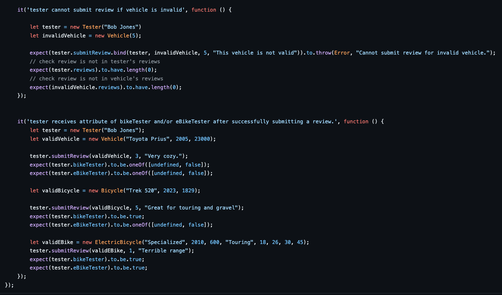Click the Error keyword in the throw expectation
This screenshot has width=502, height=295.
[342, 52]
